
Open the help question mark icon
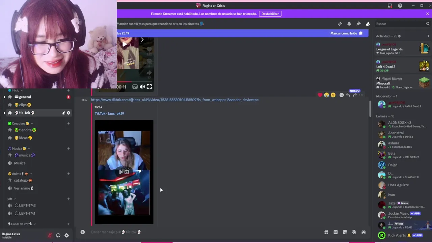400,5
